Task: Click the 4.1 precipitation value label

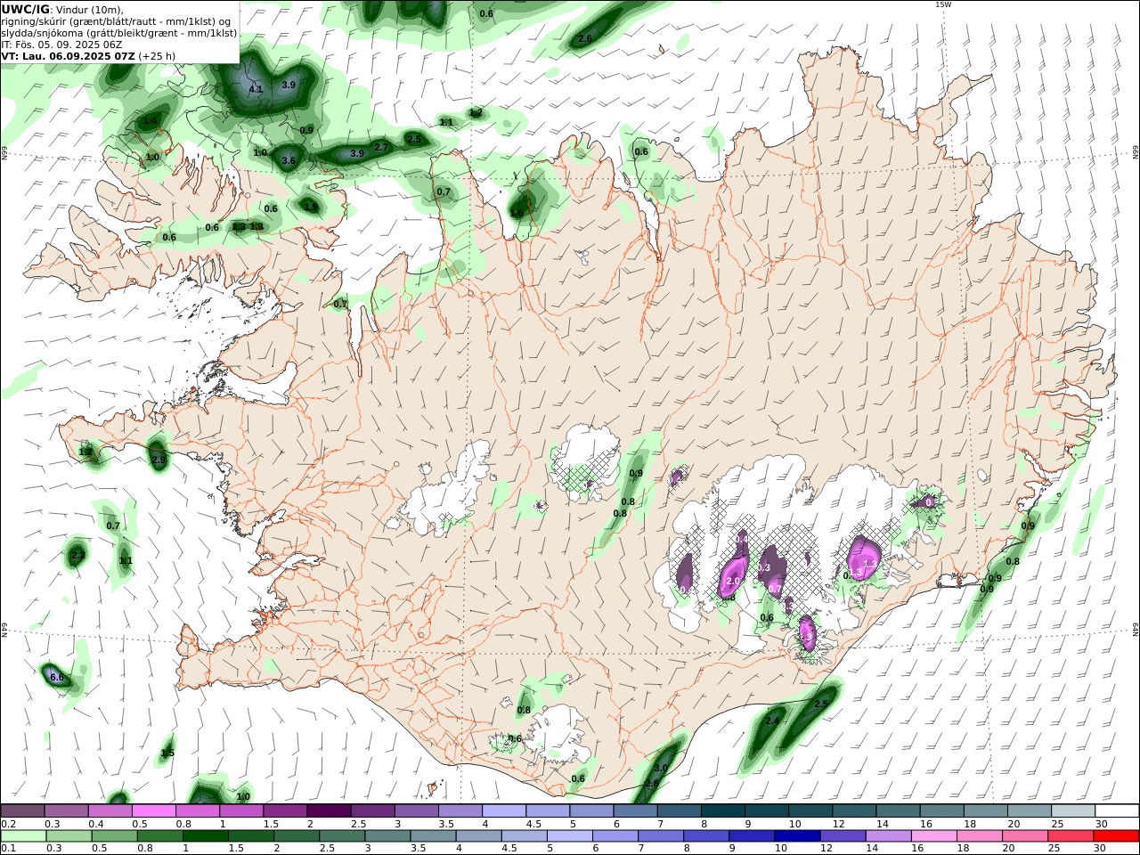Action: pos(256,89)
